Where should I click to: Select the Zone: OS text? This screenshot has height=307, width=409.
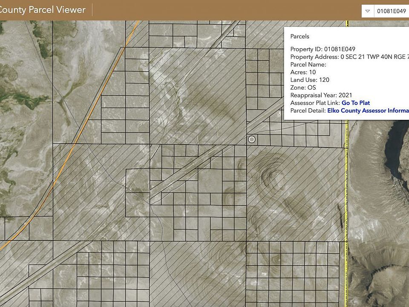click(303, 87)
